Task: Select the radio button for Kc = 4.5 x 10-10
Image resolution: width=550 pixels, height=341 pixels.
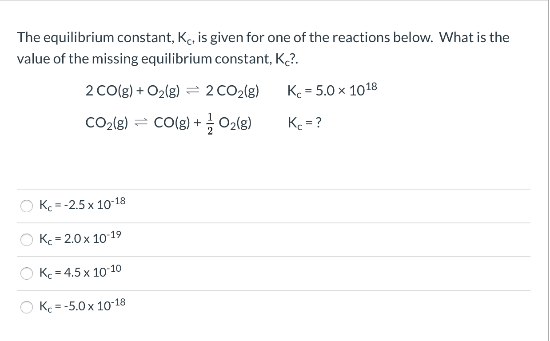Action: [x=27, y=274]
